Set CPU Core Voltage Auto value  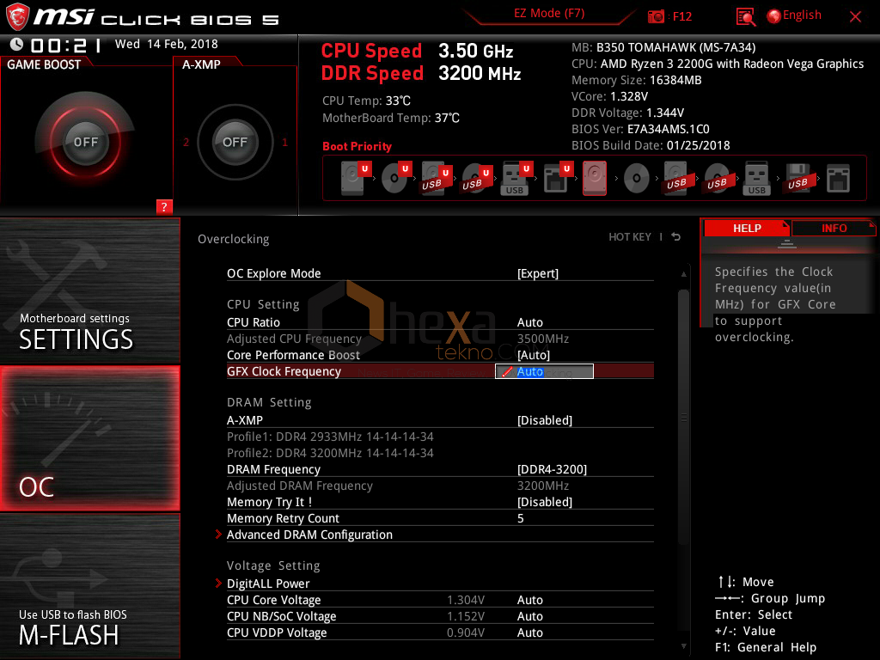(x=529, y=600)
